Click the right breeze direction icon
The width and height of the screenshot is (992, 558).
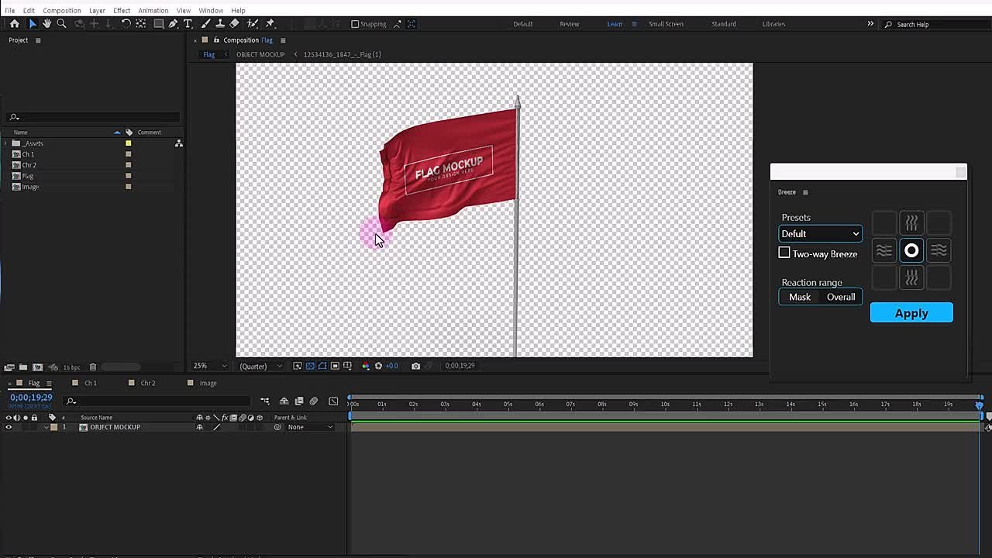[x=939, y=250]
